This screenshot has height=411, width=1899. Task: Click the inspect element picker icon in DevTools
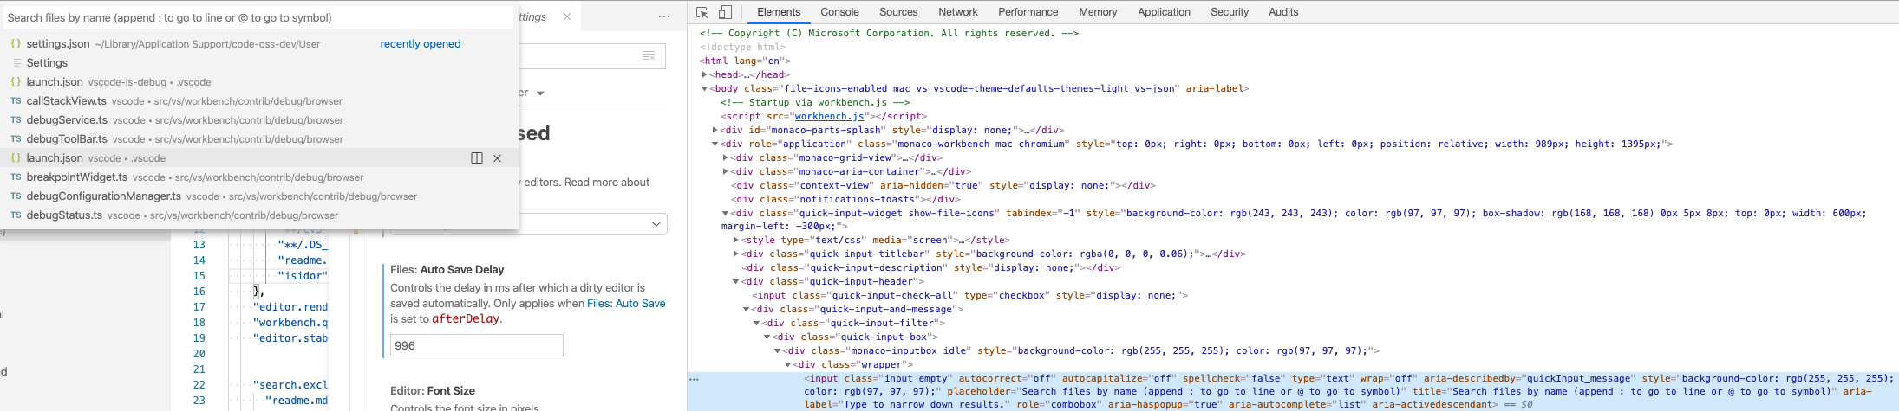tap(702, 12)
